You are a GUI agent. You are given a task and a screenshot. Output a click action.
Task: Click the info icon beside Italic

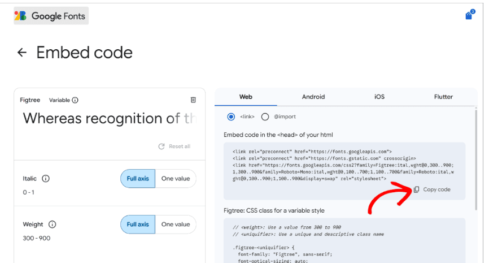pyautogui.click(x=46, y=179)
